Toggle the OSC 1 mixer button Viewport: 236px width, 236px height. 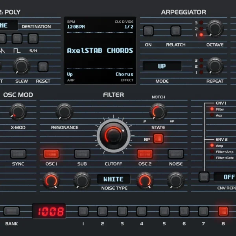(x=51, y=154)
